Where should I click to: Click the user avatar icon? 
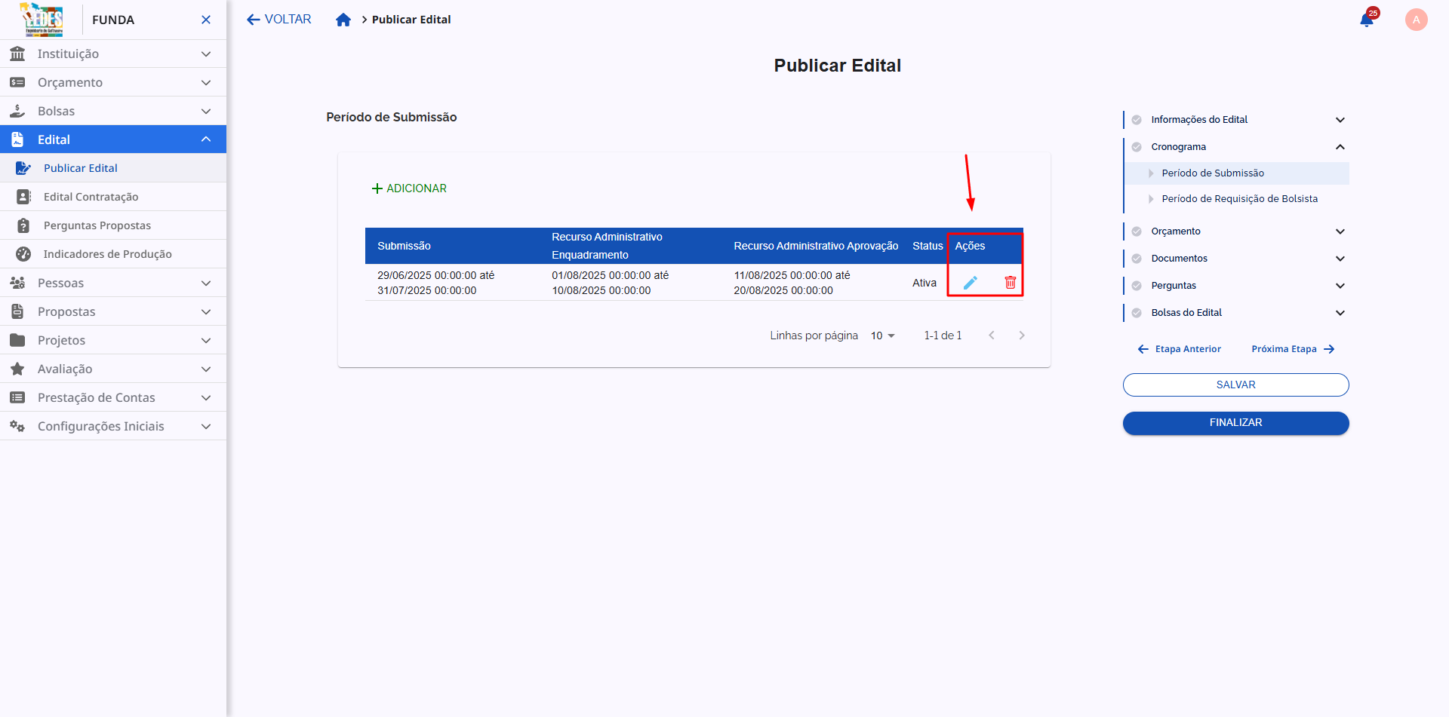point(1417,20)
